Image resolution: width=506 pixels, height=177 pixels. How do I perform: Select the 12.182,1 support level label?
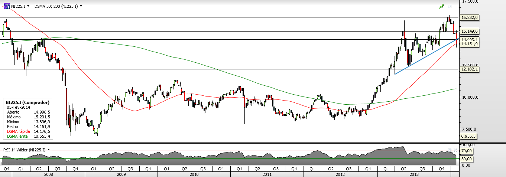[469, 69]
